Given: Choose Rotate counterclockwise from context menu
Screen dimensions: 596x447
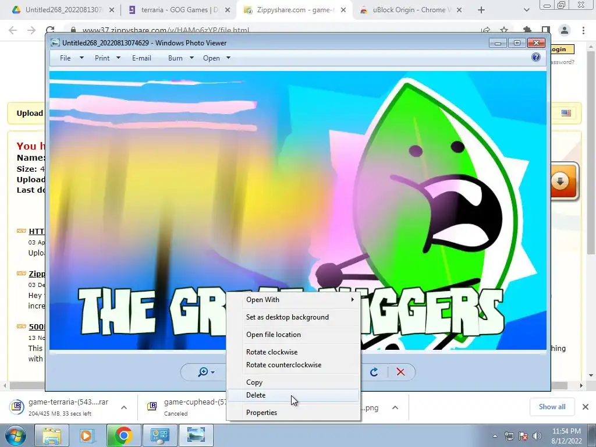Looking at the screenshot, I should pyautogui.click(x=293, y=365).
